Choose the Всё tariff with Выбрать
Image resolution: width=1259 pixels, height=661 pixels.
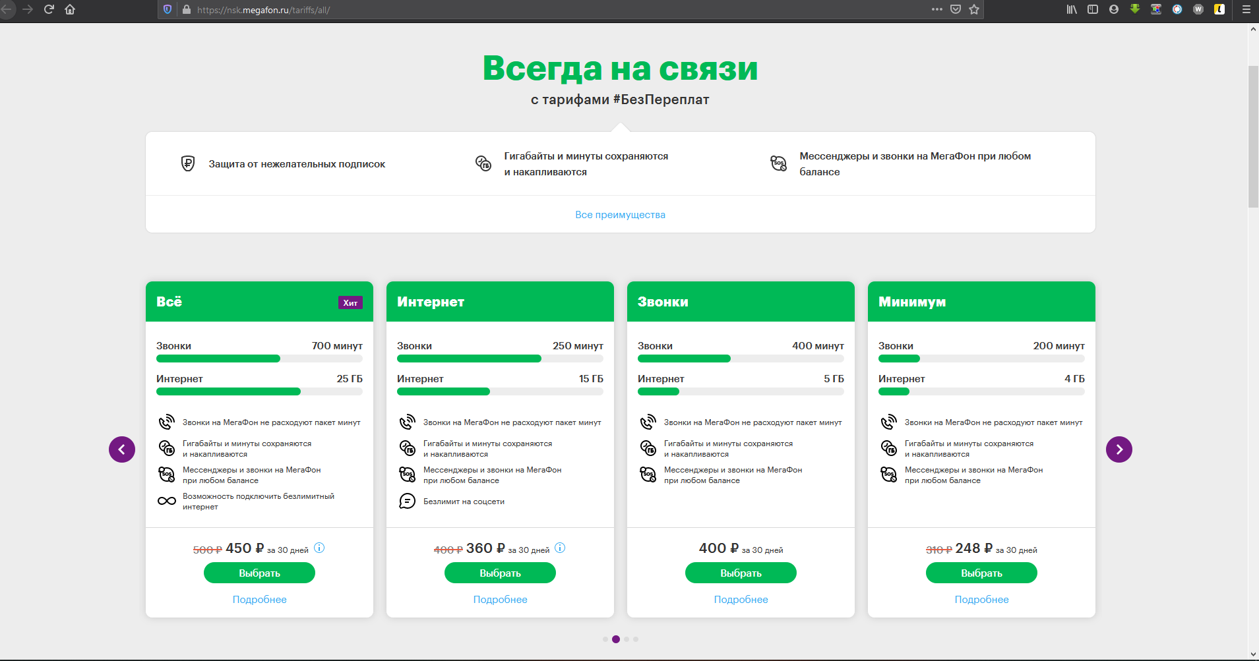259,573
